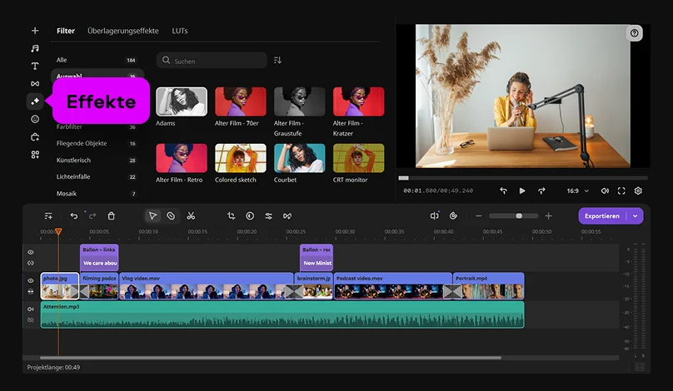Select the scissors split tool in timeline toolbar

191,215
